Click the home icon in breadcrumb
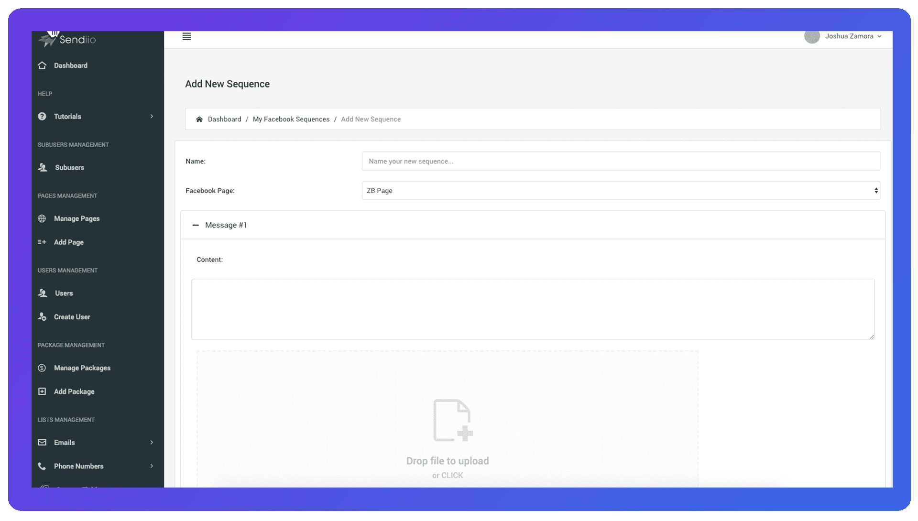The image size is (918, 521). [199, 119]
